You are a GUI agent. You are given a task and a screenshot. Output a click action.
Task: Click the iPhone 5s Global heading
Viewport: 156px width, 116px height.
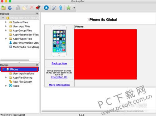point(103,20)
